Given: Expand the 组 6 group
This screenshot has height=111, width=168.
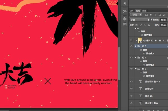Looking at the screenshot, I should point(136,46).
